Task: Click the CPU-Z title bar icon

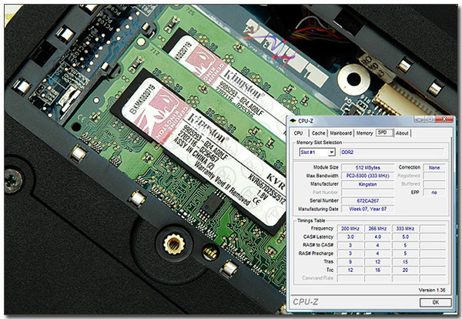Action: 293,120
